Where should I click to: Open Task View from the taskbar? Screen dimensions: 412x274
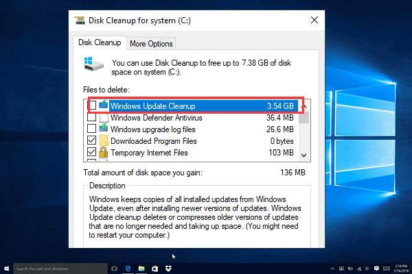[114, 269]
